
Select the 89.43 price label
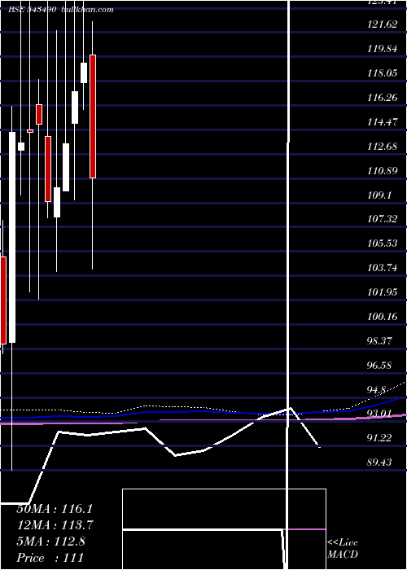coord(379,462)
